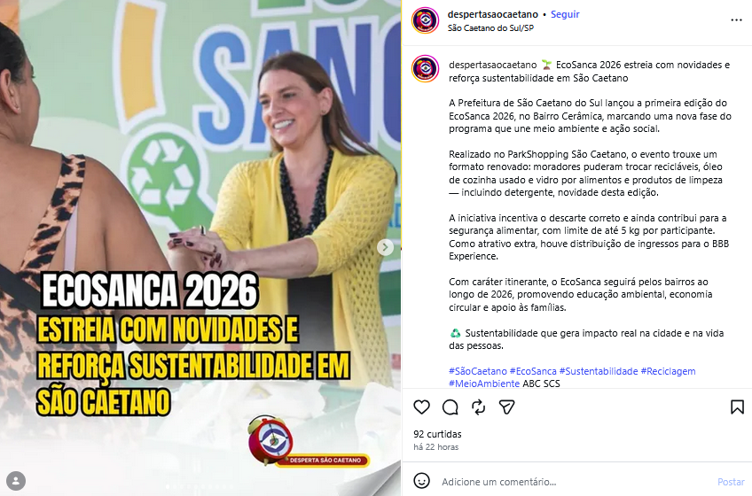Submit comment with Postar button

(x=731, y=482)
